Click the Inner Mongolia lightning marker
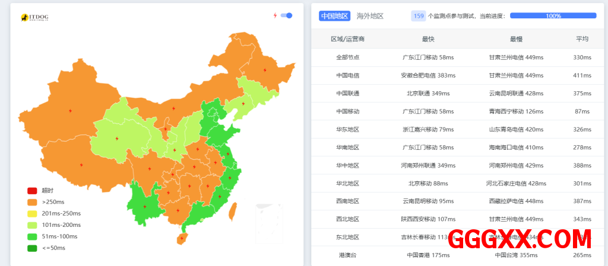This screenshot has width=608, height=266. (x=173, y=108)
